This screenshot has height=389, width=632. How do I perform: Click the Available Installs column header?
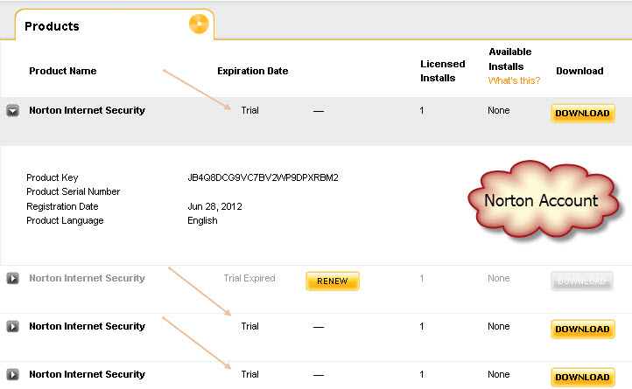tap(509, 59)
